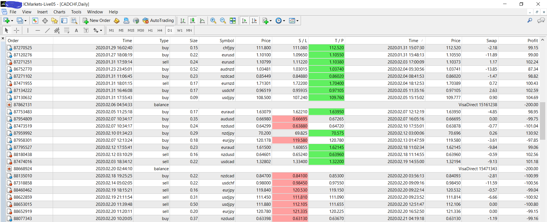Screen dimensions: 547x222
Task: Expand the New Chart dropdown arrow
Action: 12,21
